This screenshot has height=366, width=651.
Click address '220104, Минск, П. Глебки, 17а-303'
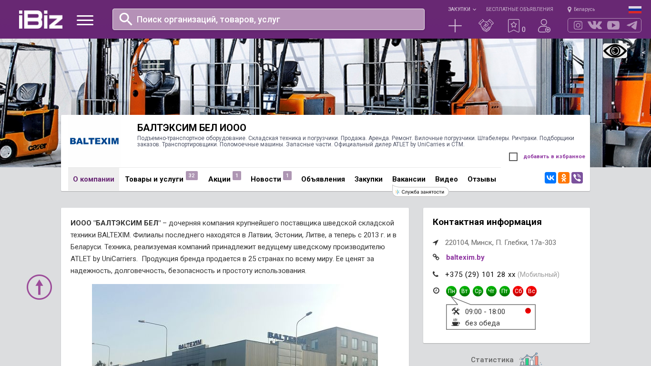(x=500, y=243)
